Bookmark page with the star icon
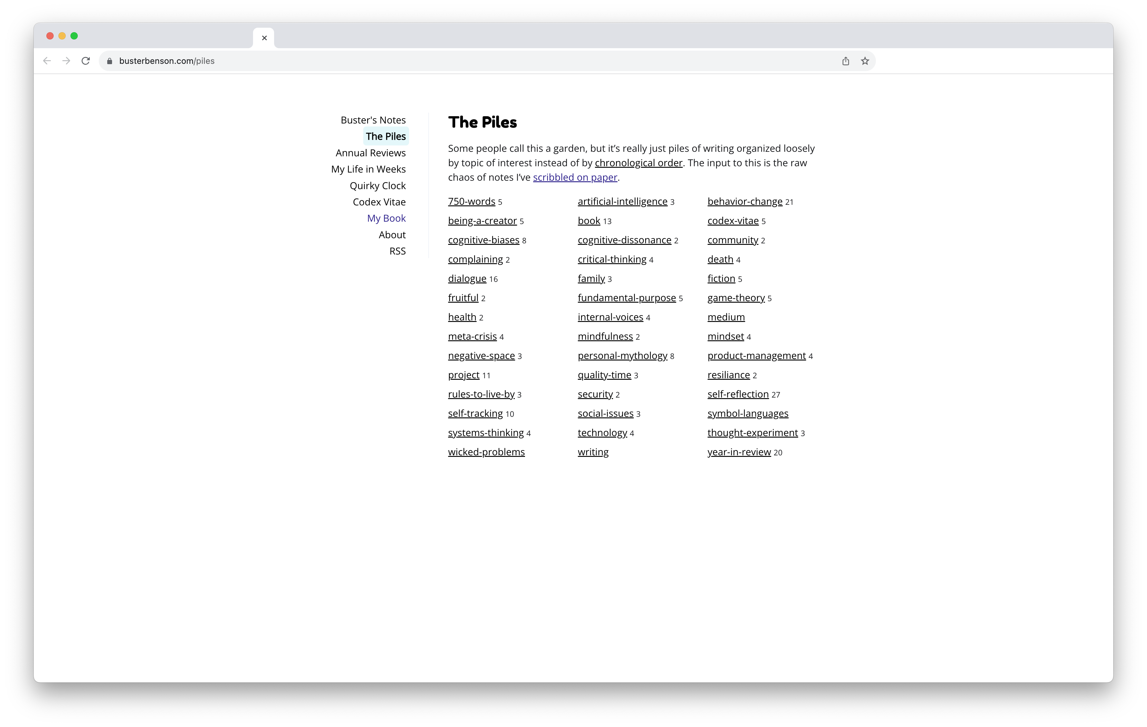The width and height of the screenshot is (1147, 727). 865,61
